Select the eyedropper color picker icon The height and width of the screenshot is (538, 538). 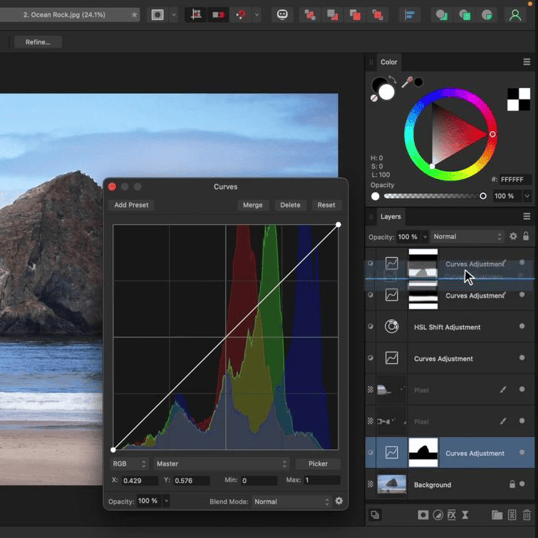pos(407,82)
